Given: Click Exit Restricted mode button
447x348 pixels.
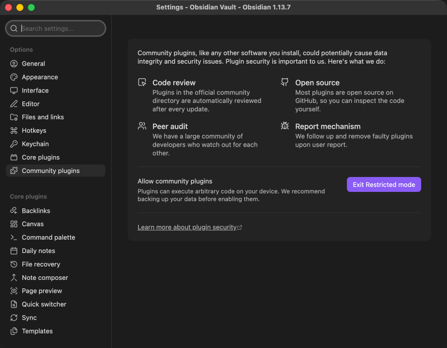Looking at the screenshot, I should click(384, 184).
